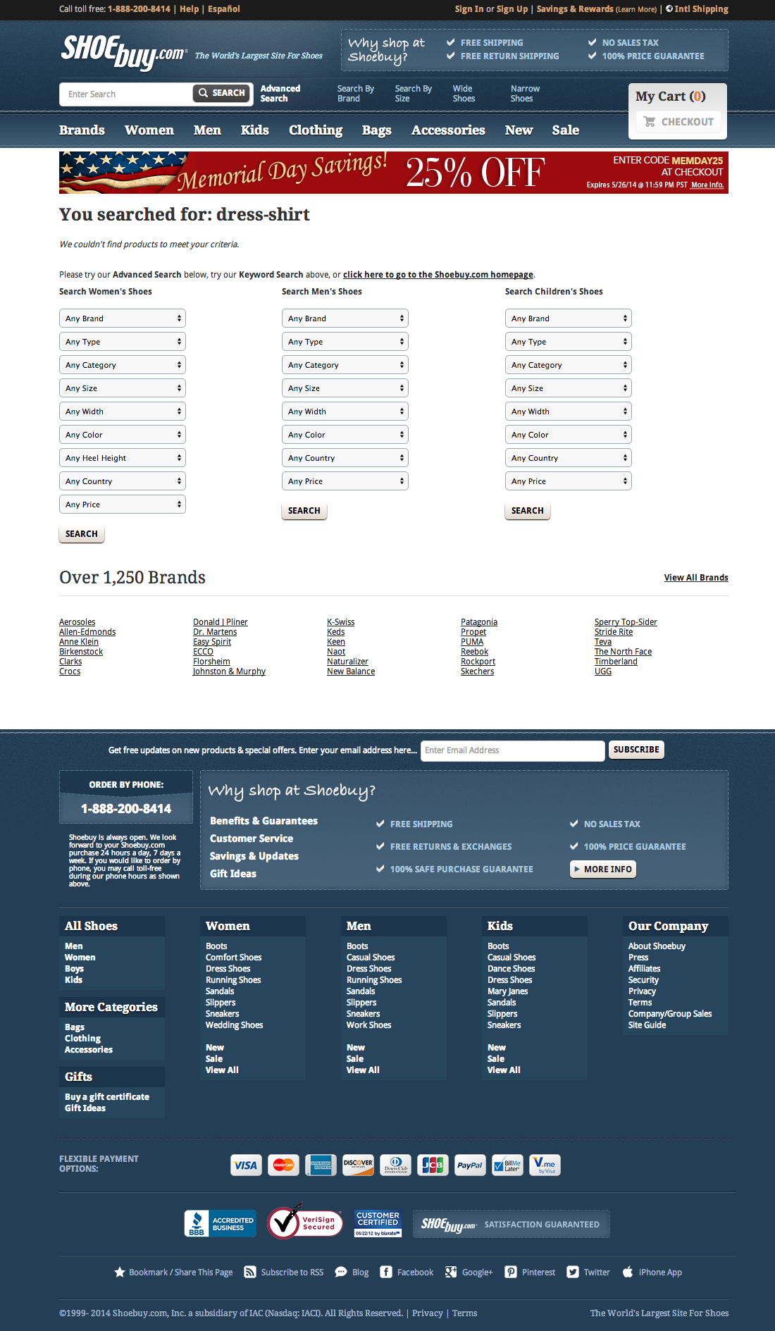This screenshot has height=1331, width=775.
Task: Click the Visa payment icon
Action: click(x=246, y=1165)
